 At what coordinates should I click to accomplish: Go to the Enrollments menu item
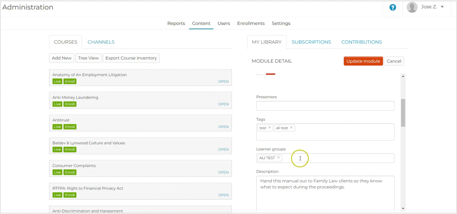(x=251, y=24)
